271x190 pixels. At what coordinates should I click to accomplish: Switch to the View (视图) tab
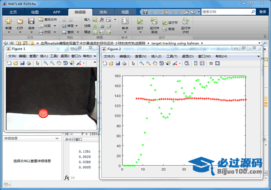pos(125,12)
